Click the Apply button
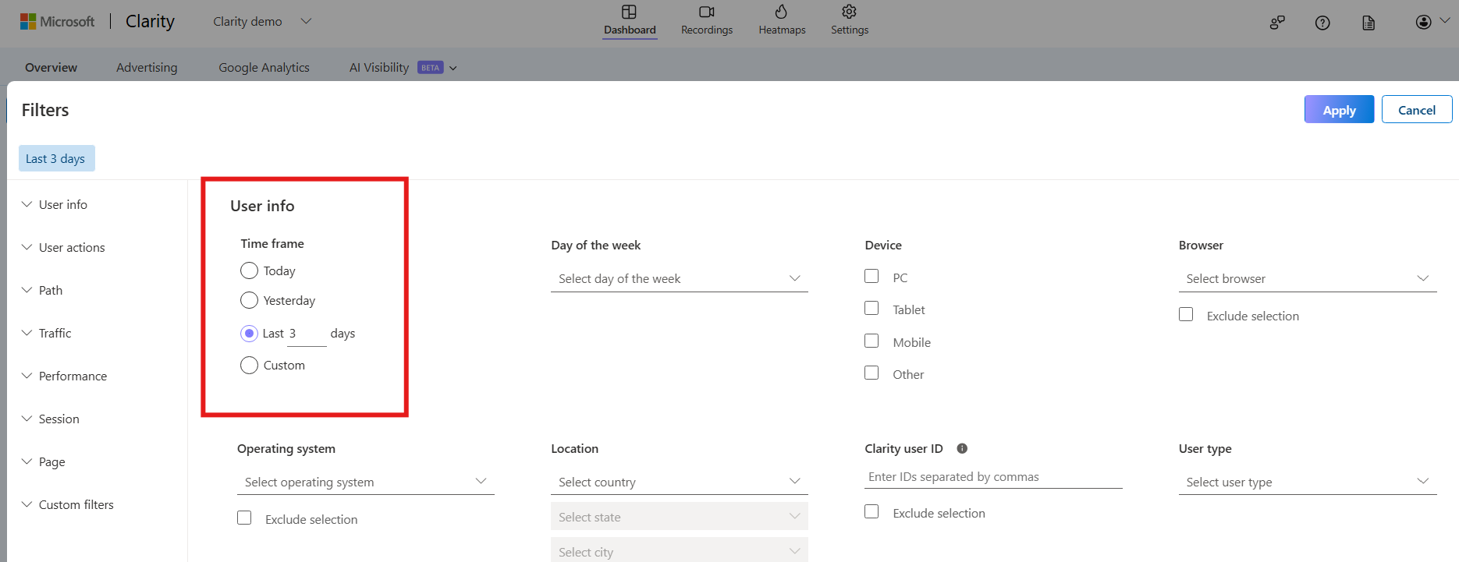The height and width of the screenshot is (562, 1459). coord(1339,110)
